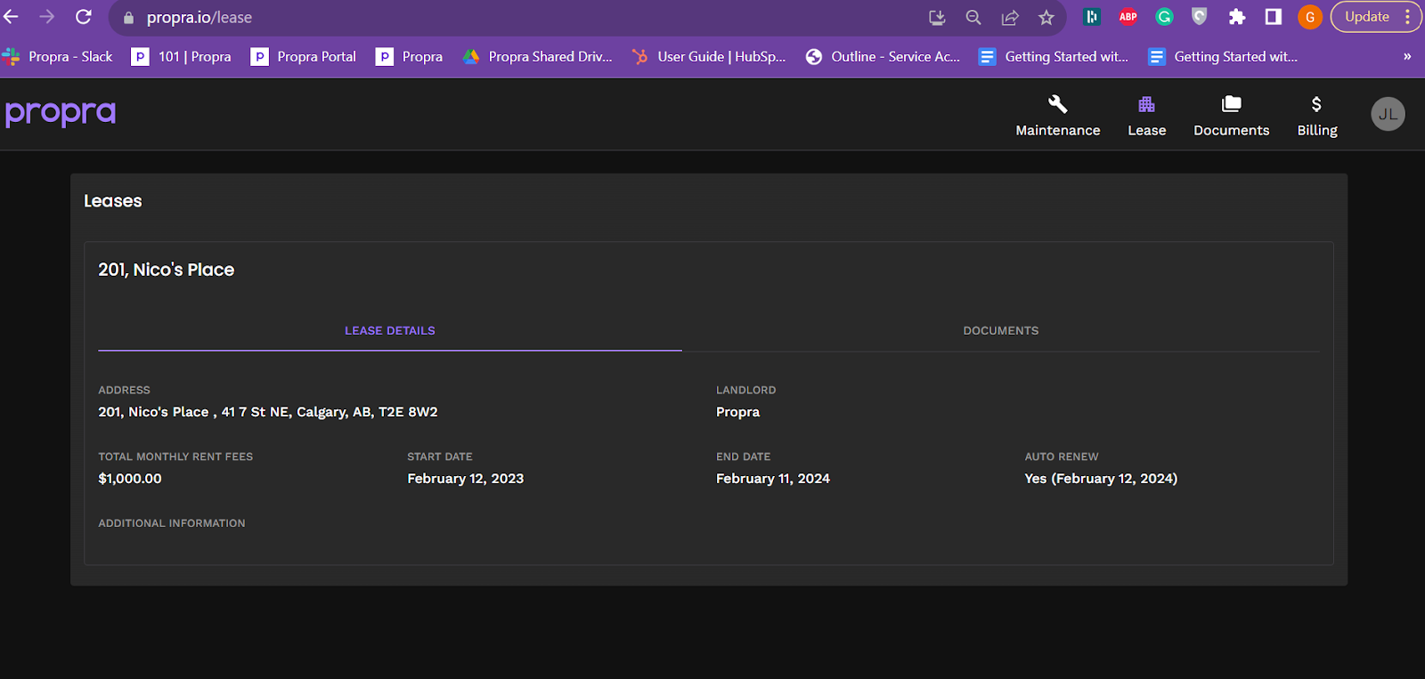Click the Leases heading
1425x679 pixels.
point(113,201)
